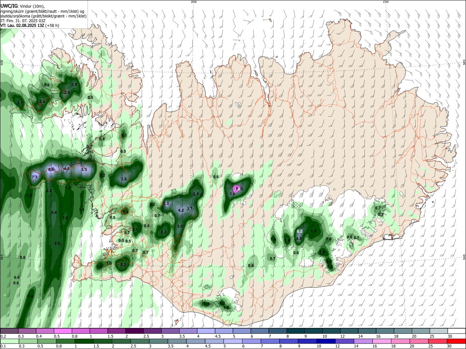
Task: Click the 'rigning/skúrir' legend description line
Action: click(42, 11)
